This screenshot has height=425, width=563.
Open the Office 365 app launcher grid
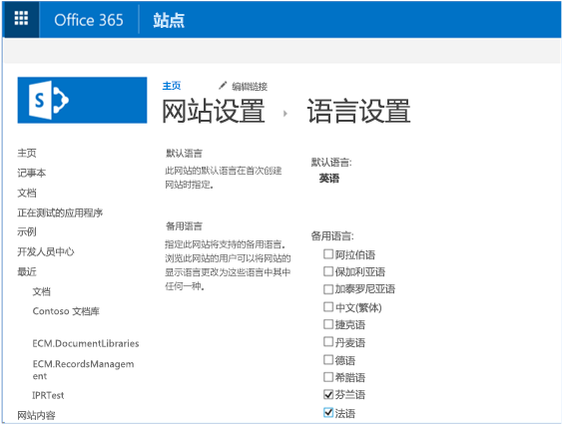coord(21,19)
